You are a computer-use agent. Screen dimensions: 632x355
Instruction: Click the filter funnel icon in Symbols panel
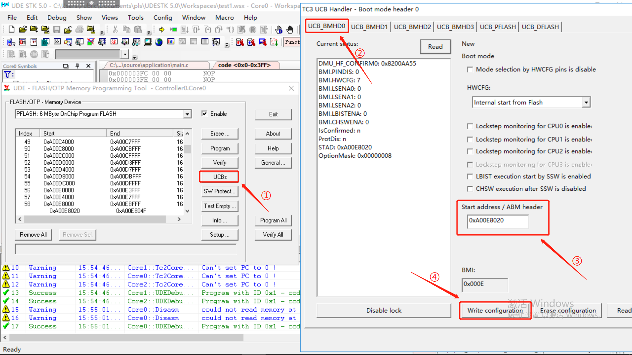(7, 75)
